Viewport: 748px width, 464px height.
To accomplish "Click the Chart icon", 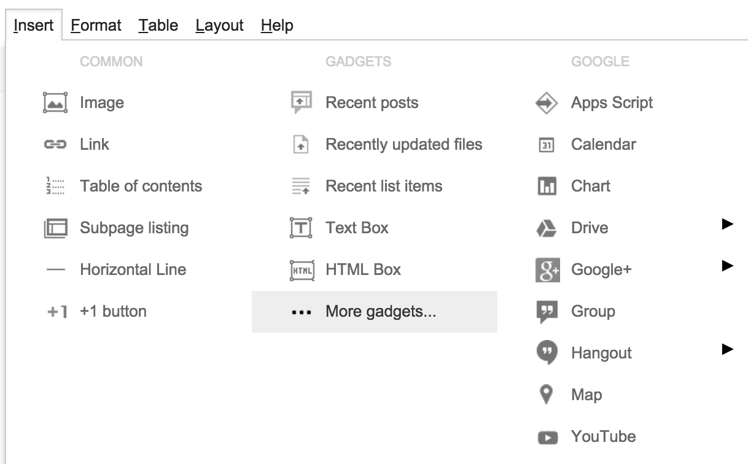I will 547,186.
